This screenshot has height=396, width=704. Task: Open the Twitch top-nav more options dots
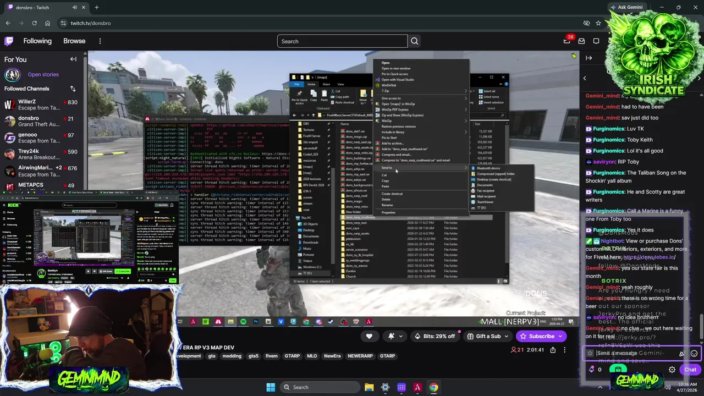(100, 41)
